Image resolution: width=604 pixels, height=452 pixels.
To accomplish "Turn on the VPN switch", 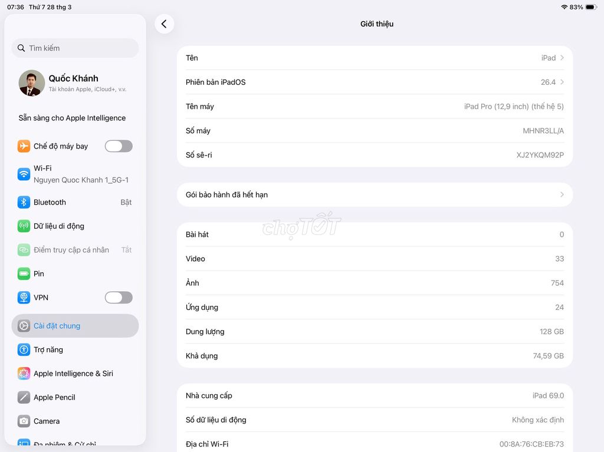I will point(118,298).
